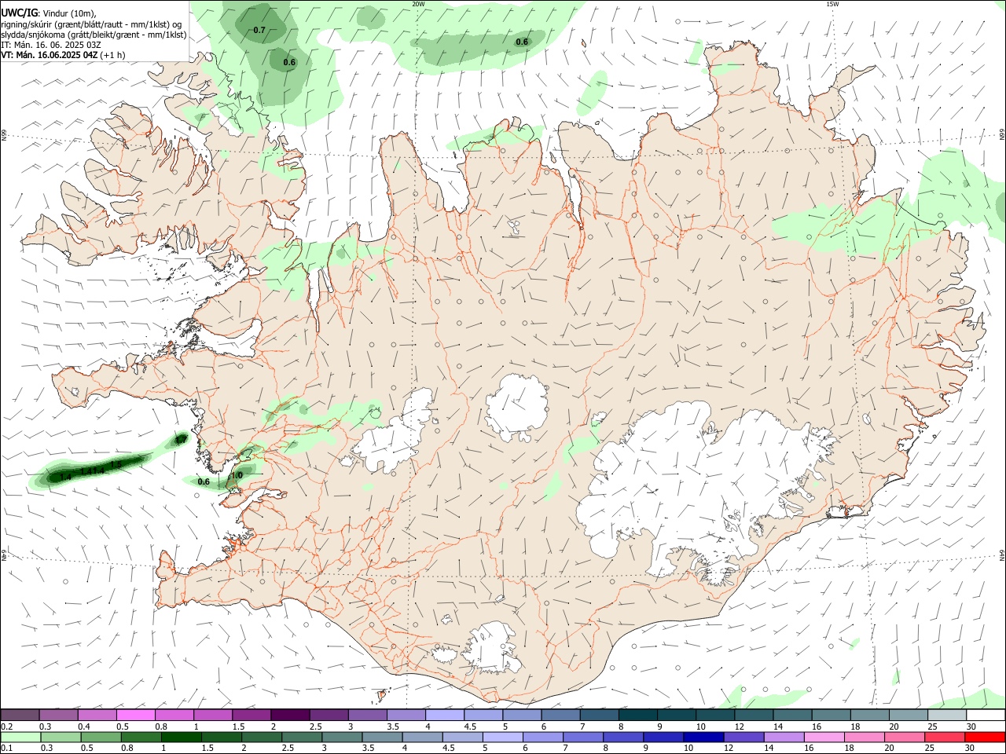The width and height of the screenshot is (1006, 754).
Task: Pick the white 30 swatch in the snow legend
Action: [985, 715]
